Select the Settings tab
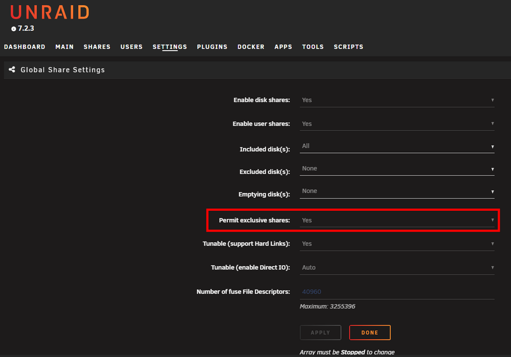The width and height of the screenshot is (511, 357). point(170,47)
